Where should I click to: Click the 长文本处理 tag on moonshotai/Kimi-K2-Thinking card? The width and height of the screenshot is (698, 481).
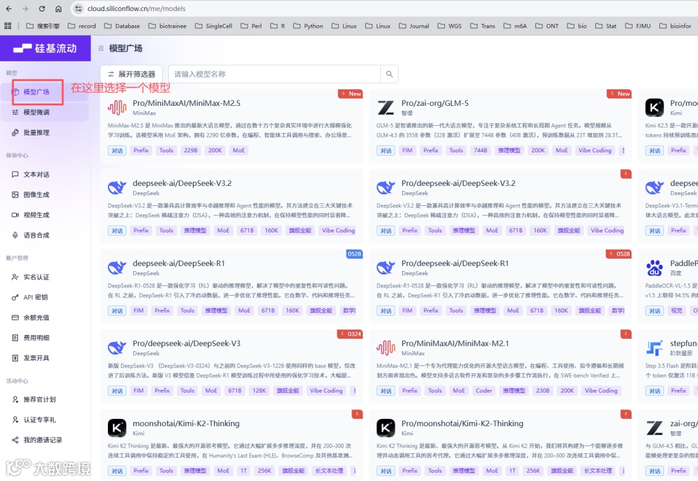330,471
